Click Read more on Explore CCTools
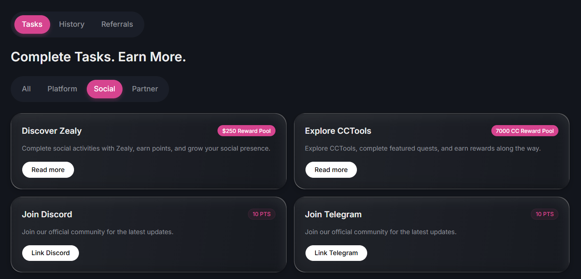581x279 pixels. [331, 170]
